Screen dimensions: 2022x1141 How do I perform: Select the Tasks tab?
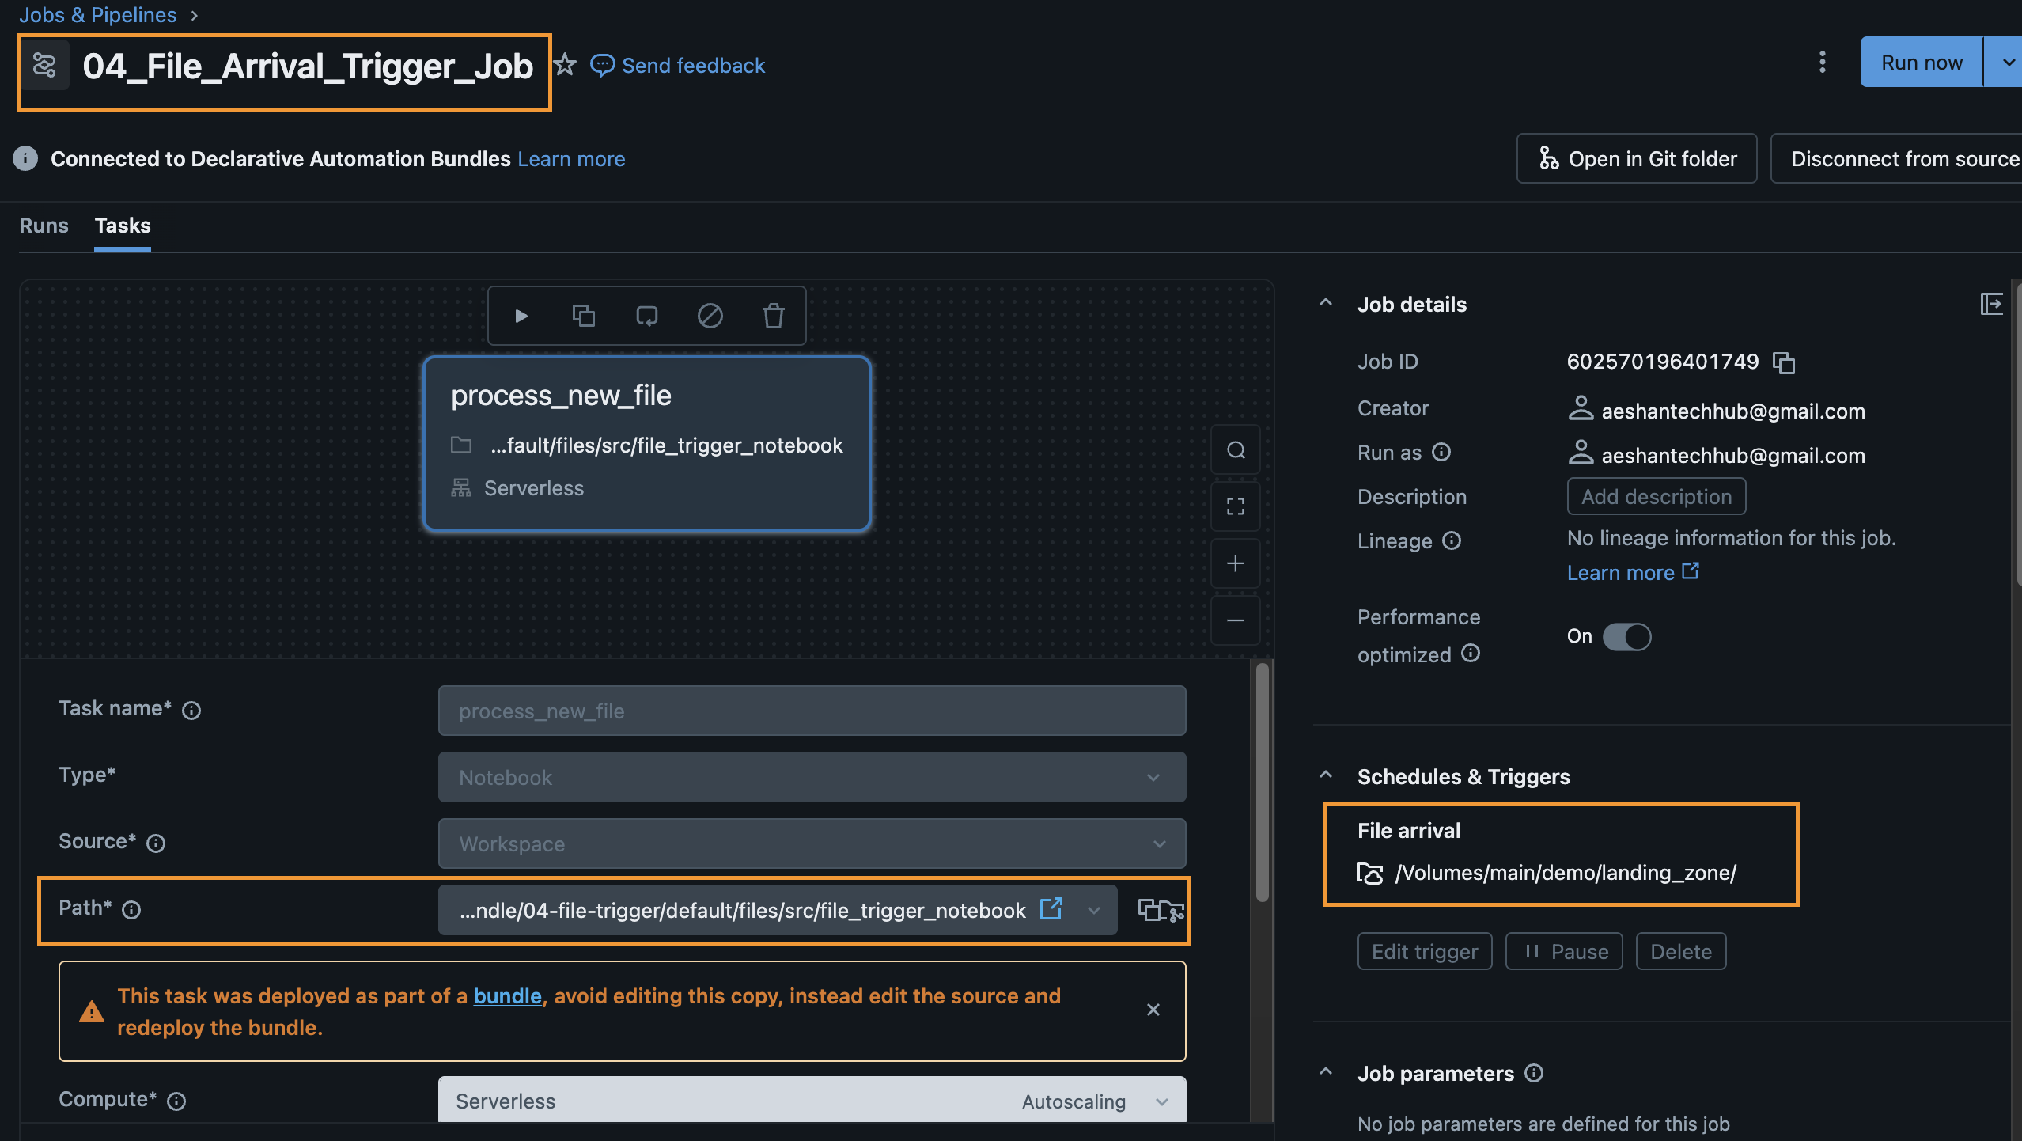(x=123, y=226)
